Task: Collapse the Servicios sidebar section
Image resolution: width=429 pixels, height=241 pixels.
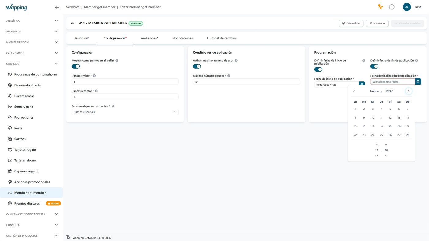Action: [x=32, y=64]
